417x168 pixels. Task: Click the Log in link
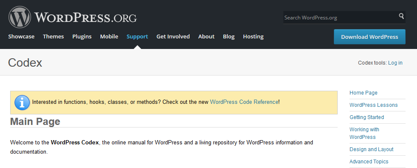(395, 63)
